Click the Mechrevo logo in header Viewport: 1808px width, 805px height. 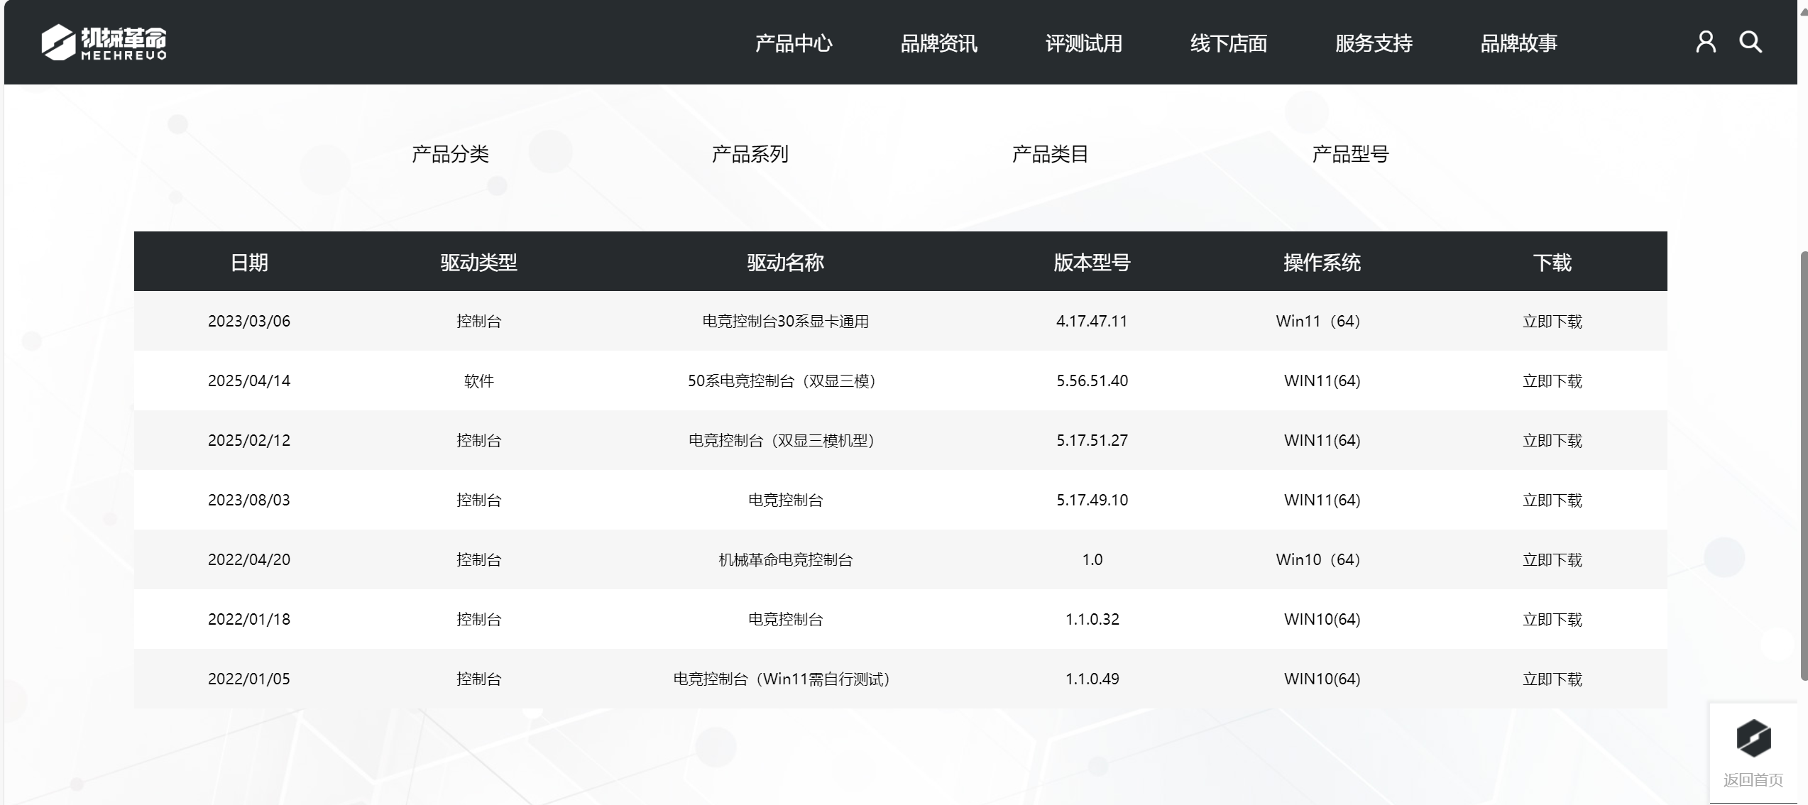(x=104, y=43)
